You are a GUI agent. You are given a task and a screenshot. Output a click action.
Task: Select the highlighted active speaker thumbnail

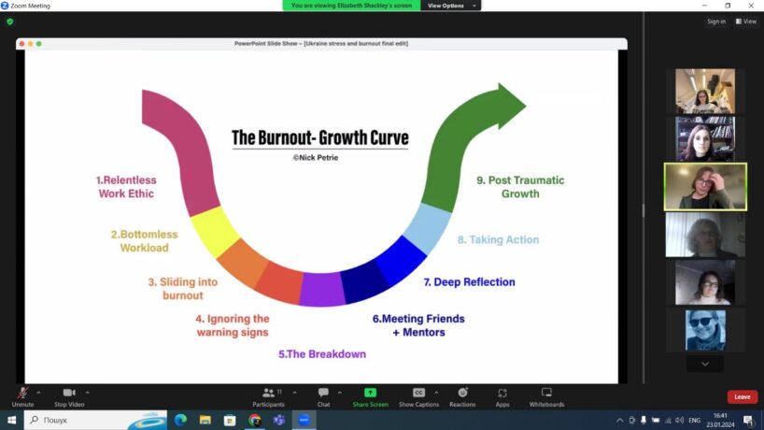click(705, 187)
